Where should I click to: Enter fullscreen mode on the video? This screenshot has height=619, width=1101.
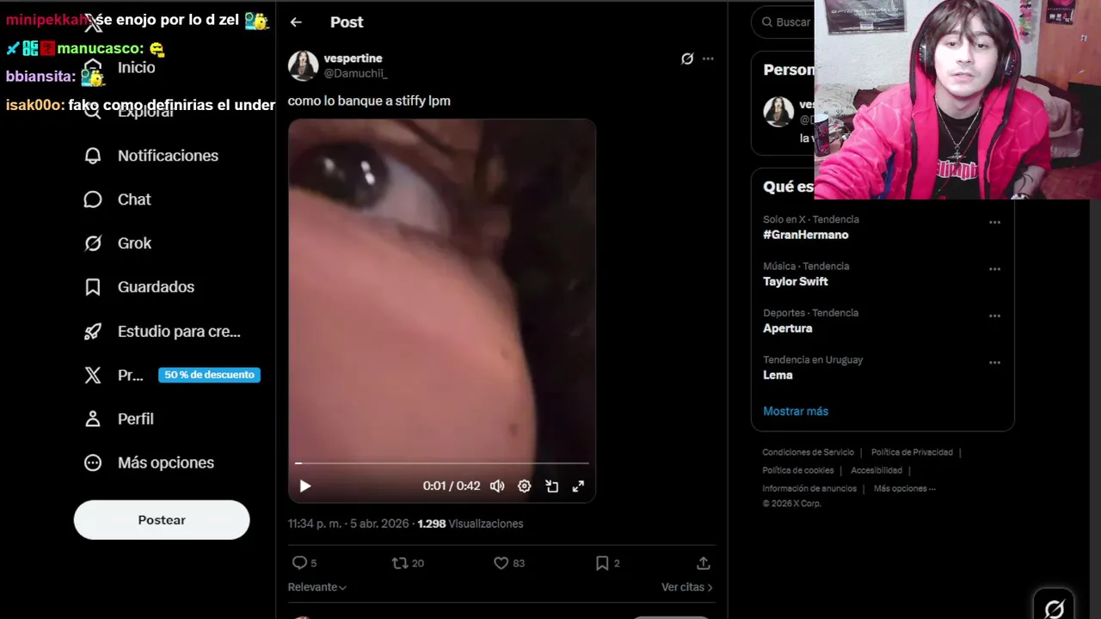tap(578, 486)
